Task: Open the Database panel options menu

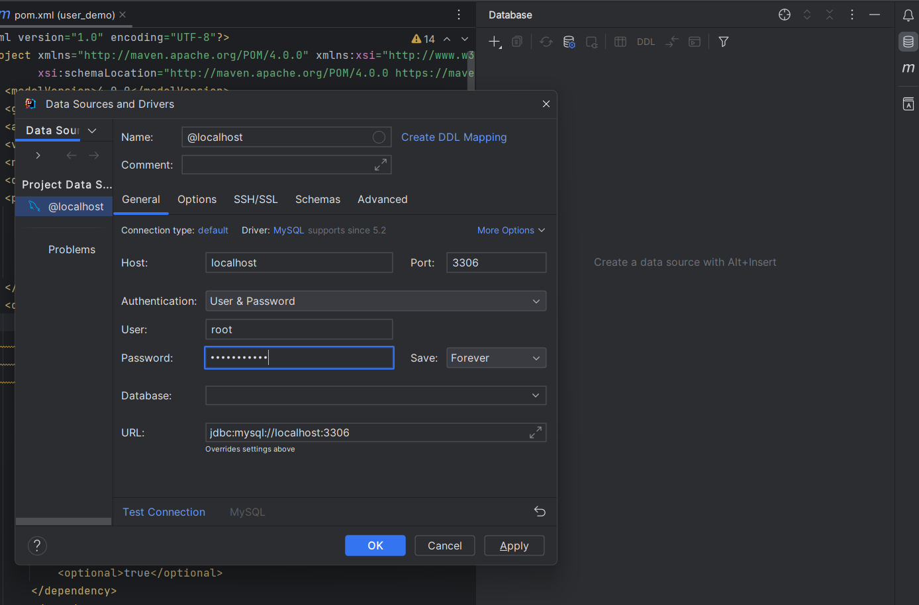Action: pyautogui.click(x=852, y=15)
